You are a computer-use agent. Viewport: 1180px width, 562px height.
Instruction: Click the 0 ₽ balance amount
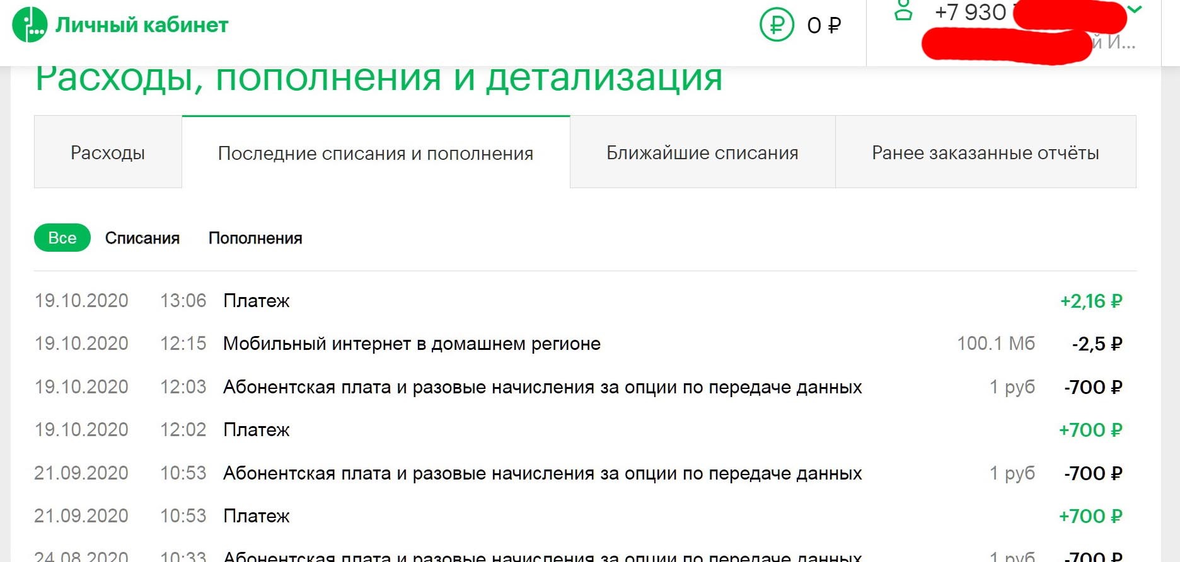(824, 25)
